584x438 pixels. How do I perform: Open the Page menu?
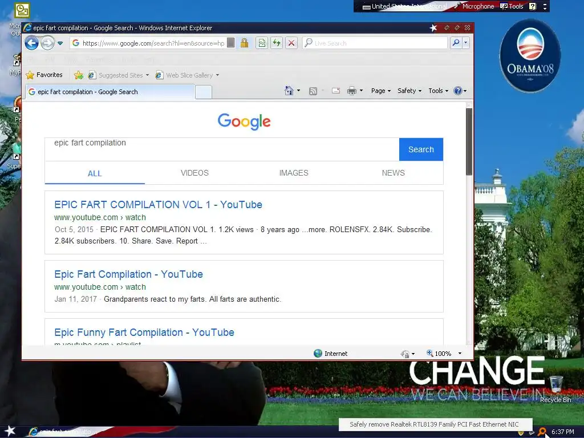[380, 91]
